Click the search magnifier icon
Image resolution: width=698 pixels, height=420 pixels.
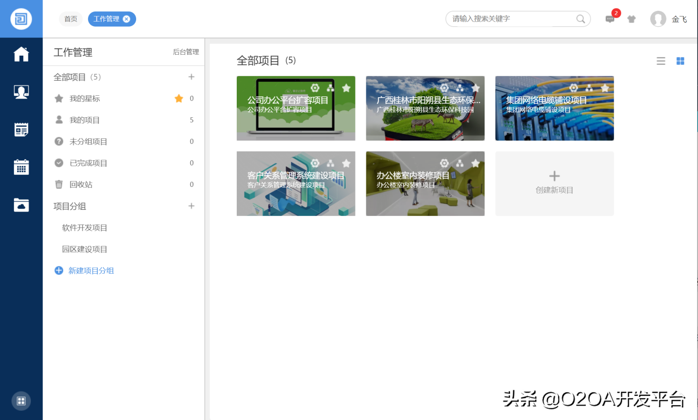pyautogui.click(x=581, y=19)
